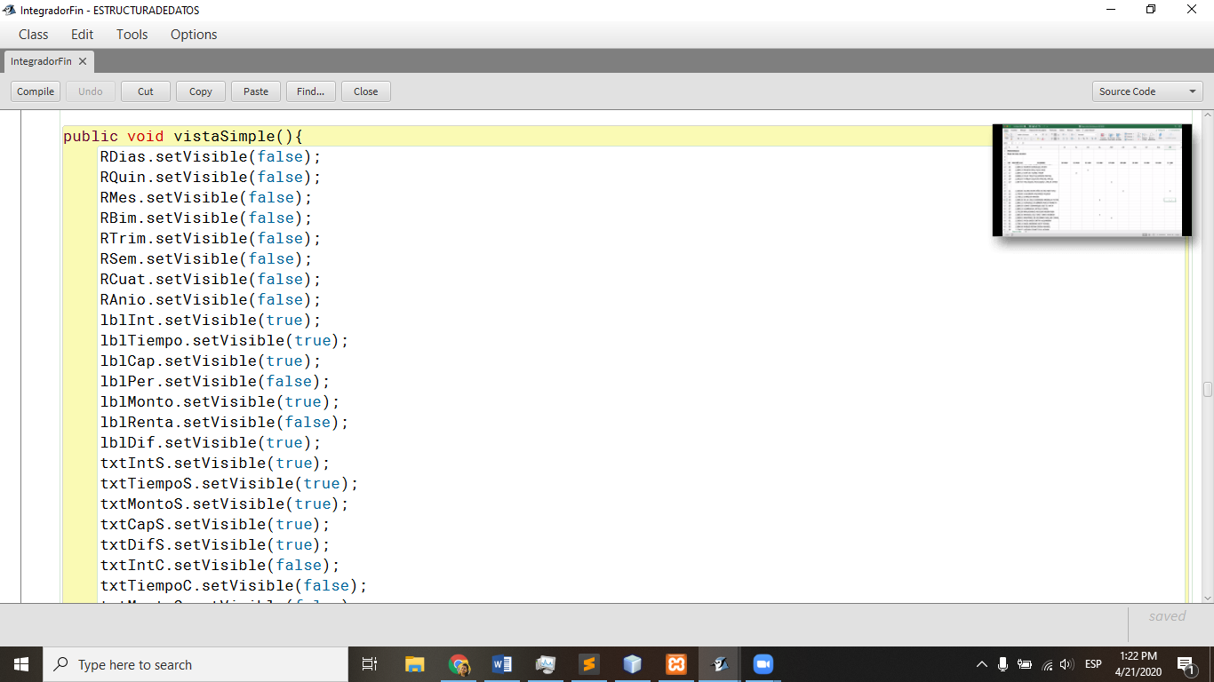Click the vistaSimple method declaration line
The height and width of the screenshot is (682, 1214).
click(183, 136)
